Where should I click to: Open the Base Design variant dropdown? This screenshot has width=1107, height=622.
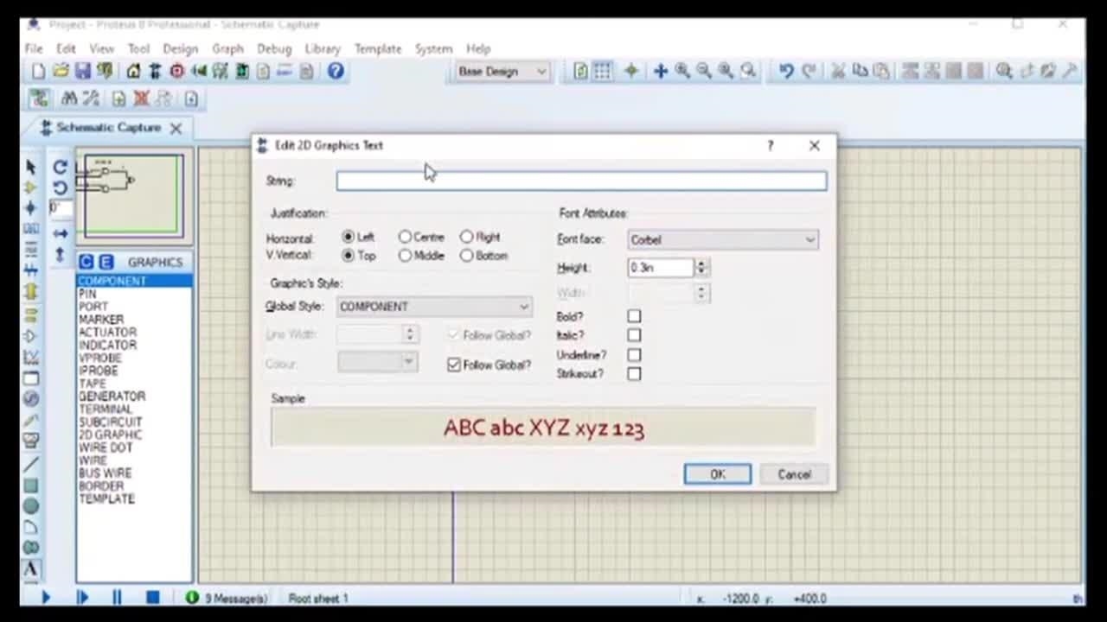coord(502,72)
